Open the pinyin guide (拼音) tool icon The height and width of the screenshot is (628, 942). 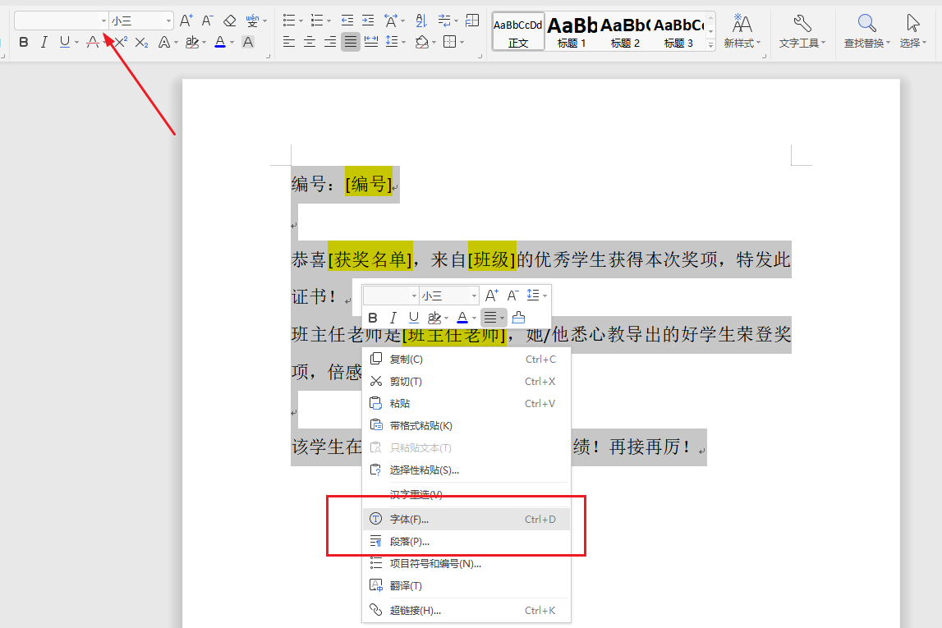tap(251, 20)
